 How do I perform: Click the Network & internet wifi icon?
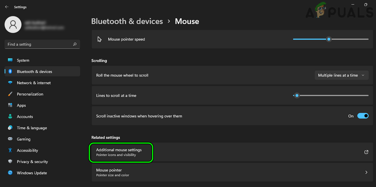[10, 83]
